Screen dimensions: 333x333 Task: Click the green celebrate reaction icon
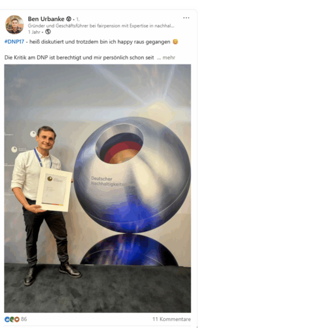(x=12, y=319)
